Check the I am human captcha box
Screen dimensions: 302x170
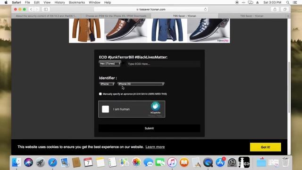click(105, 109)
